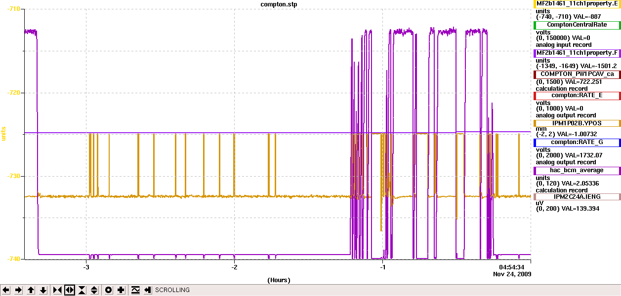Select hac_bcm_average legend entry

[578, 171]
